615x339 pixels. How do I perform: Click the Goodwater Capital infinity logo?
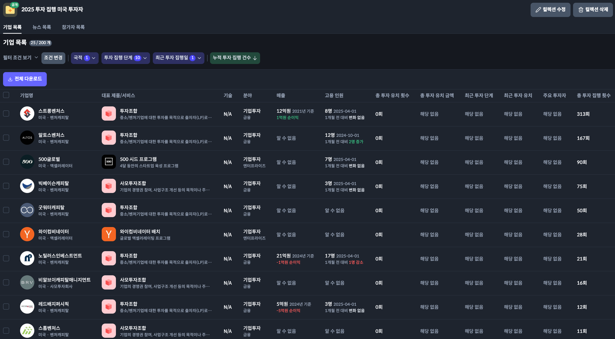[27, 210]
